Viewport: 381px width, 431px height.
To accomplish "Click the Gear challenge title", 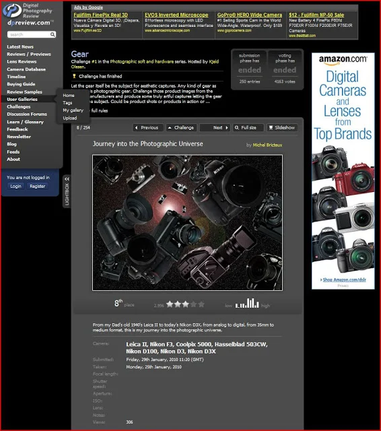I will tap(79, 54).
